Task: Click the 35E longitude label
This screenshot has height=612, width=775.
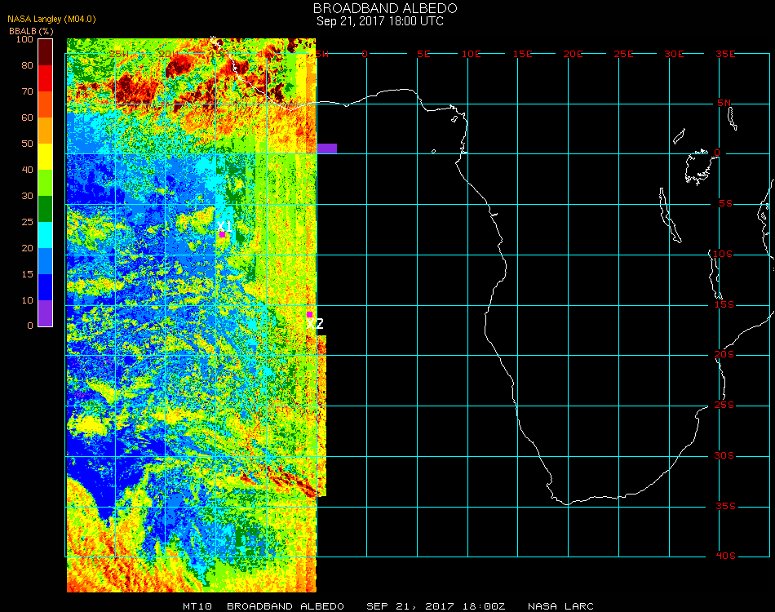Action: [x=725, y=54]
